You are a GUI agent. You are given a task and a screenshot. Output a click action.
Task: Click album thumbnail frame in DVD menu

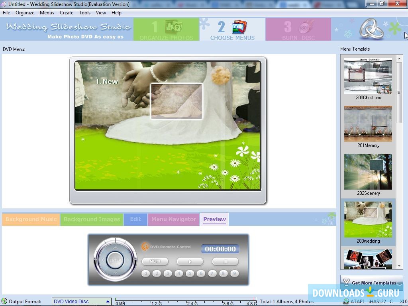177,101
